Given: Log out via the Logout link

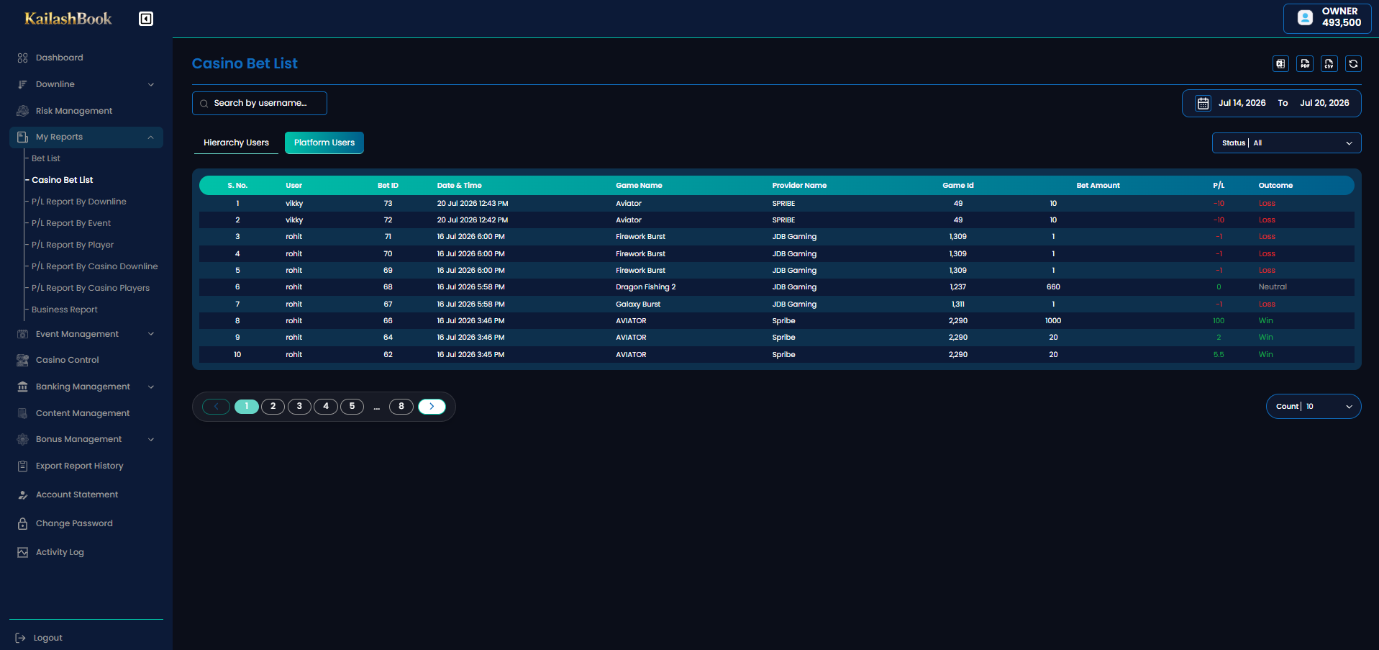Looking at the screenshot, I should tap(47, 638).
